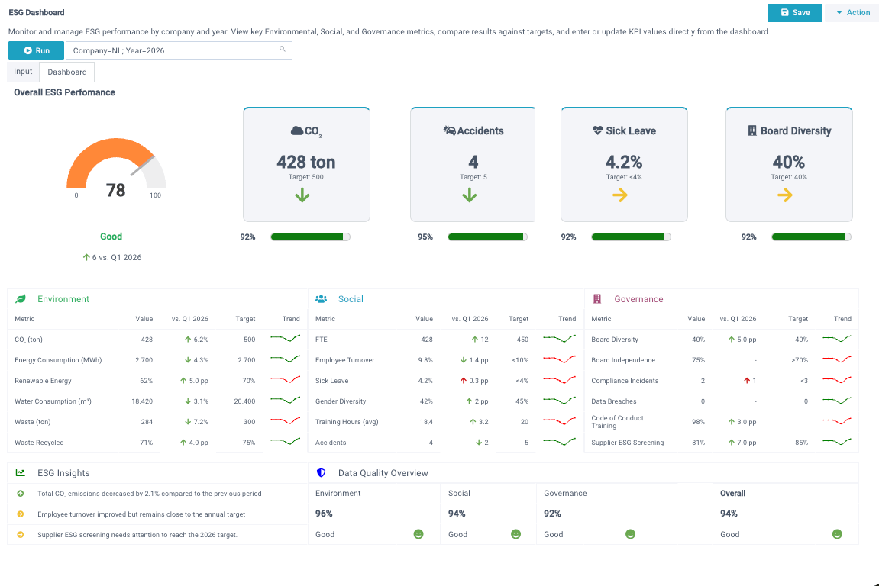Open the Action dropdown menu

coord(852,13)
